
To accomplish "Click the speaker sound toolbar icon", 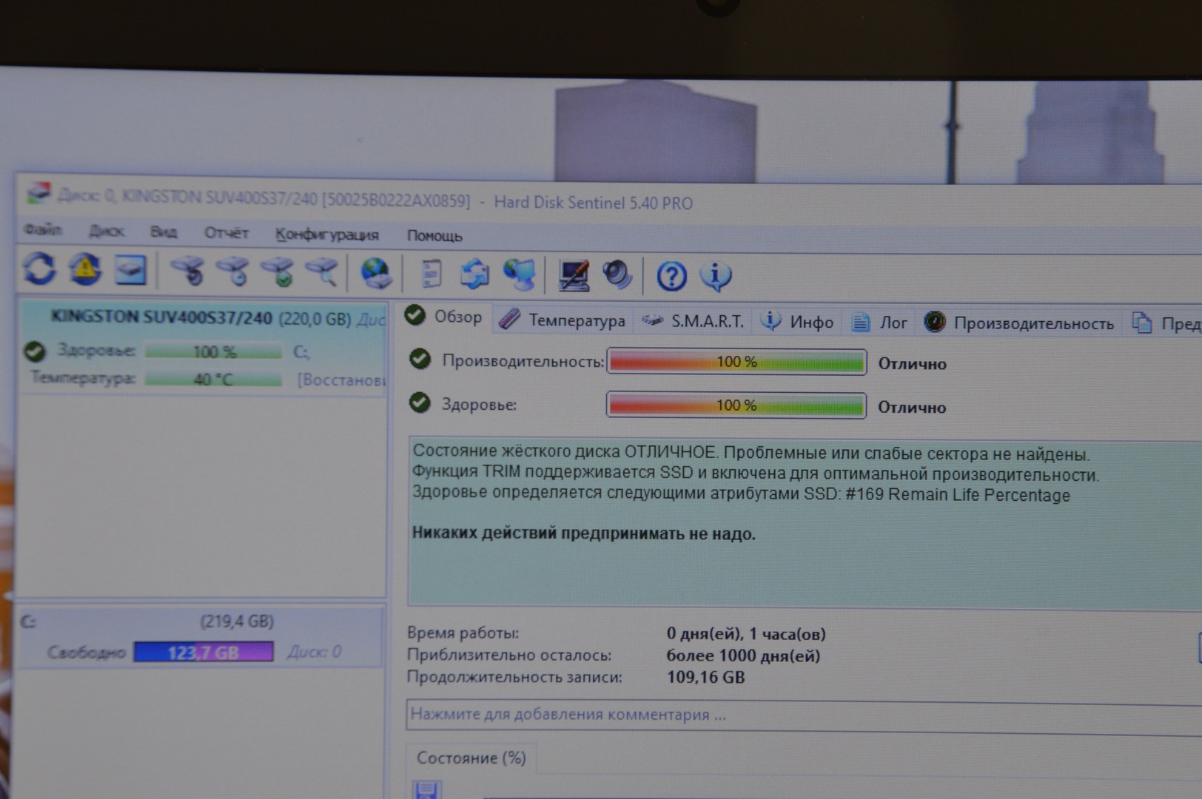I will coord(617,276).
